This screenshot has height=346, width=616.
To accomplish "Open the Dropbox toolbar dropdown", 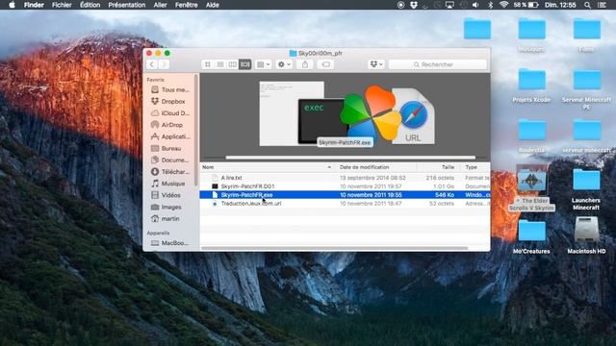I will pyautogui.click(x=376, y=64).
